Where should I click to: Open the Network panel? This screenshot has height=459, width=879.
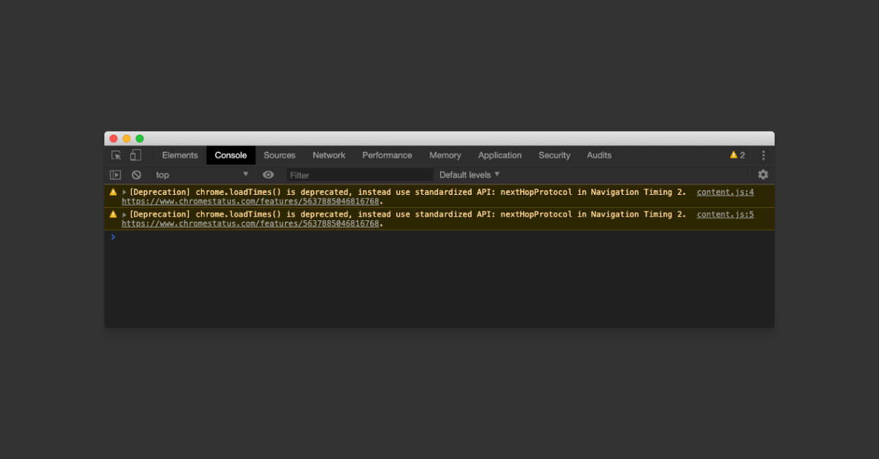[328, 155]
